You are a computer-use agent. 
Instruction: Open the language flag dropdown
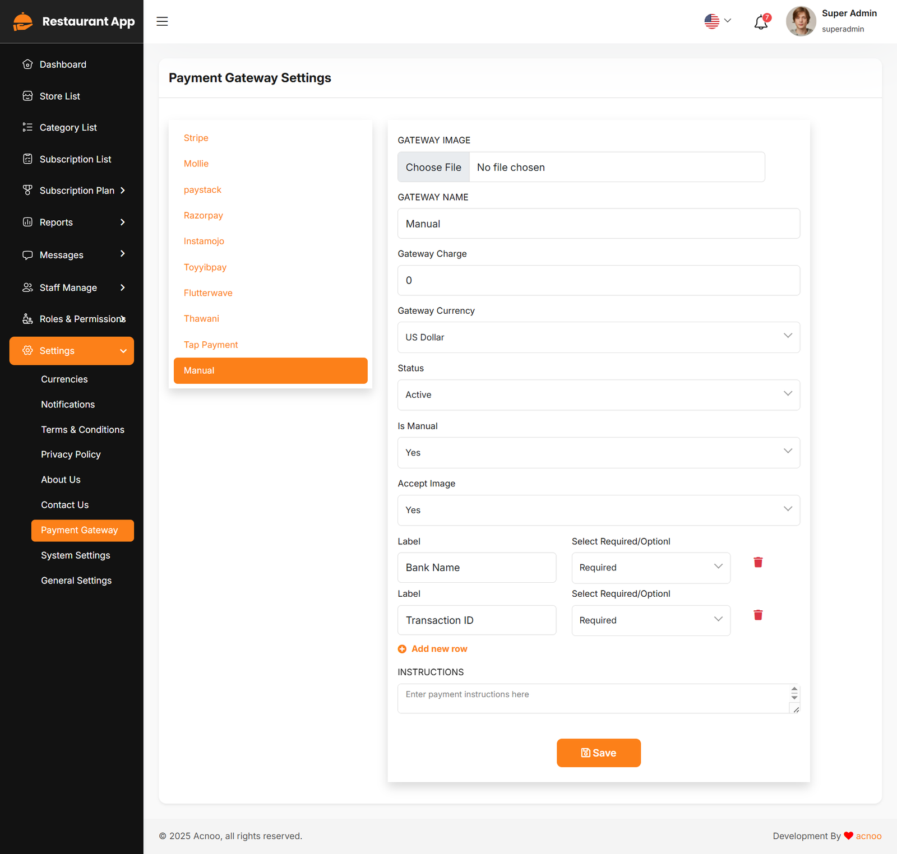pos(718,21)
